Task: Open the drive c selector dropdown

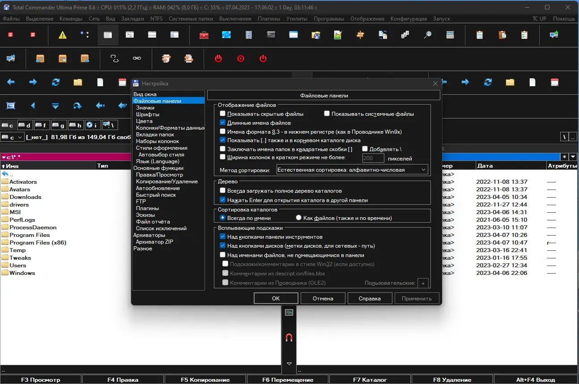Action: [x=12, y=137]
